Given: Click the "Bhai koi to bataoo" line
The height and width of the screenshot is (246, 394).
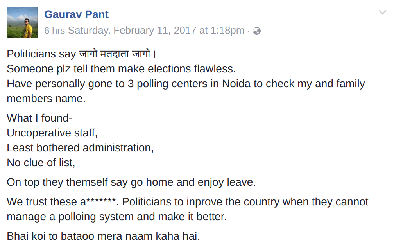Looking at the screenshot, I should coord(103,236).
